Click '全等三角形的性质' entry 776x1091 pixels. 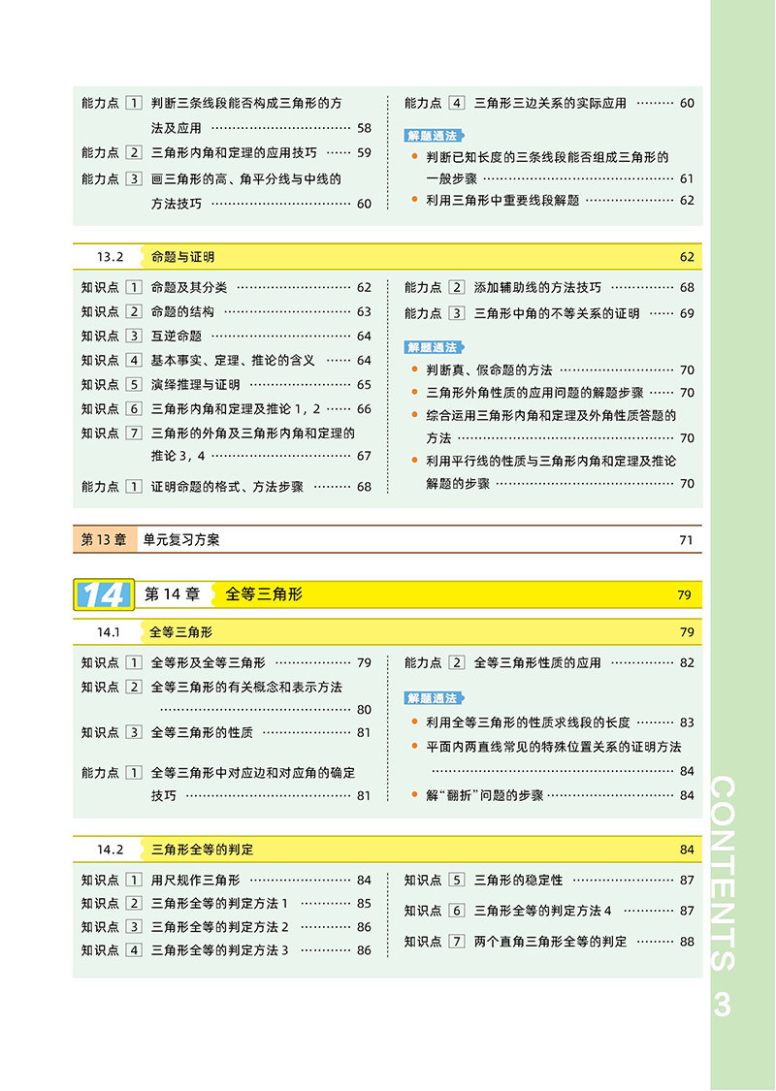pyautogui.click(x=202, y=733)
